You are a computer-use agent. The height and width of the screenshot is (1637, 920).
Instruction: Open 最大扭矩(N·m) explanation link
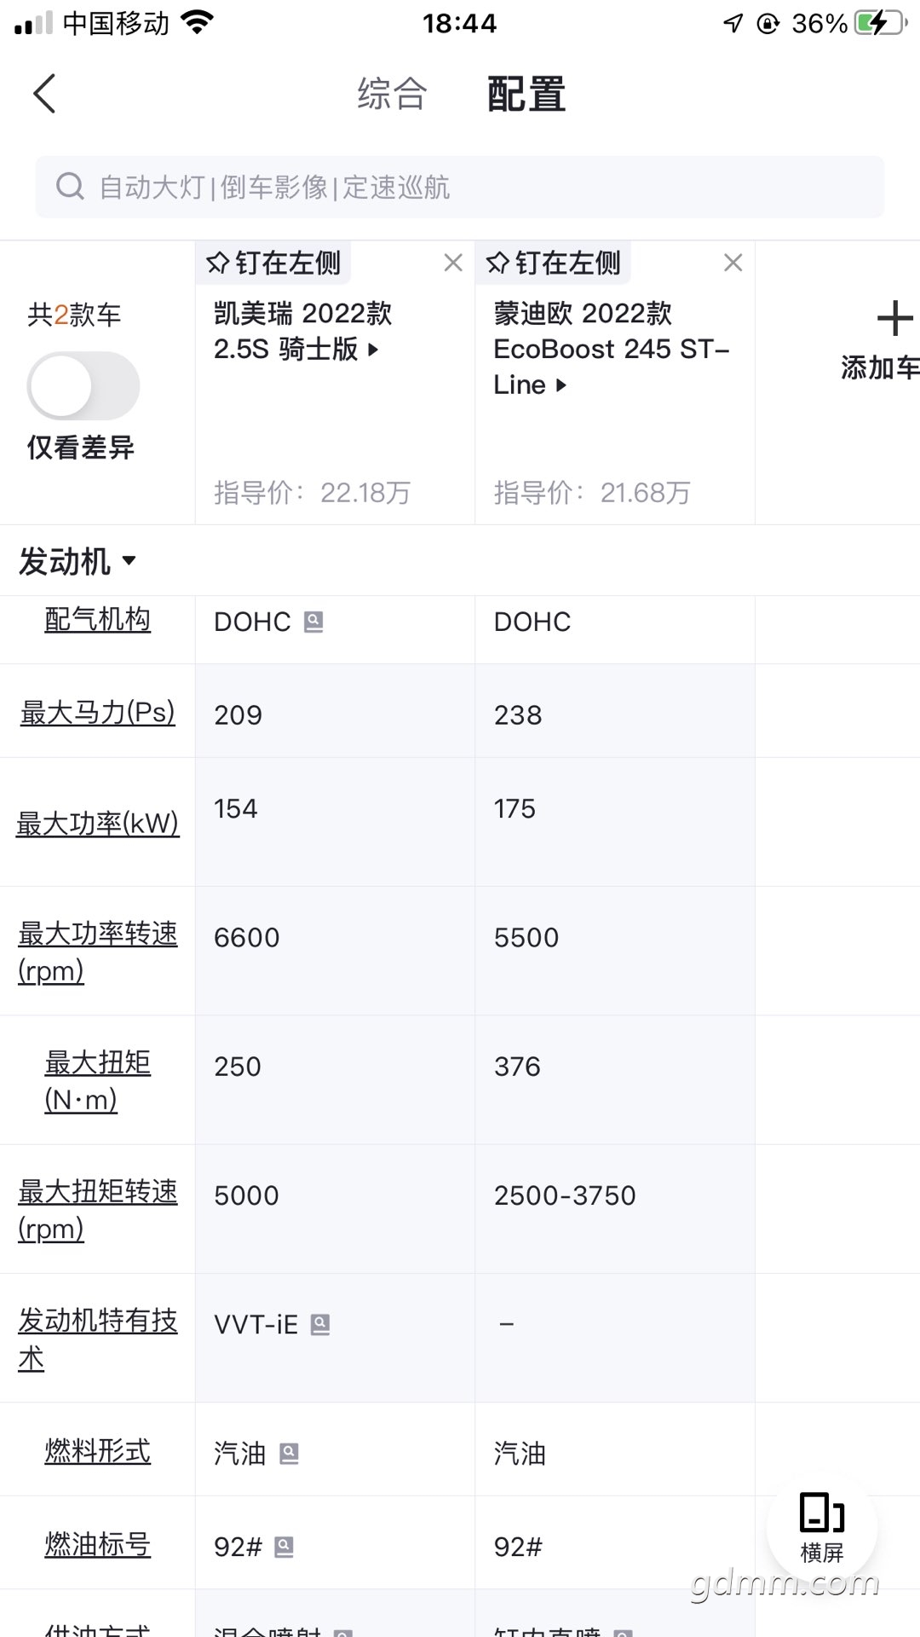(98, 1081)
